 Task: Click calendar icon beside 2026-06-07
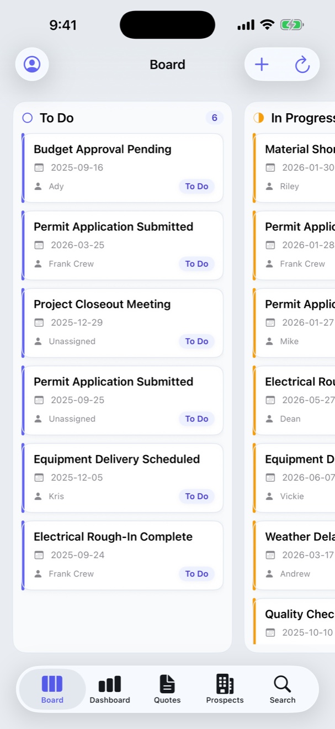click(x=270, y=478)
